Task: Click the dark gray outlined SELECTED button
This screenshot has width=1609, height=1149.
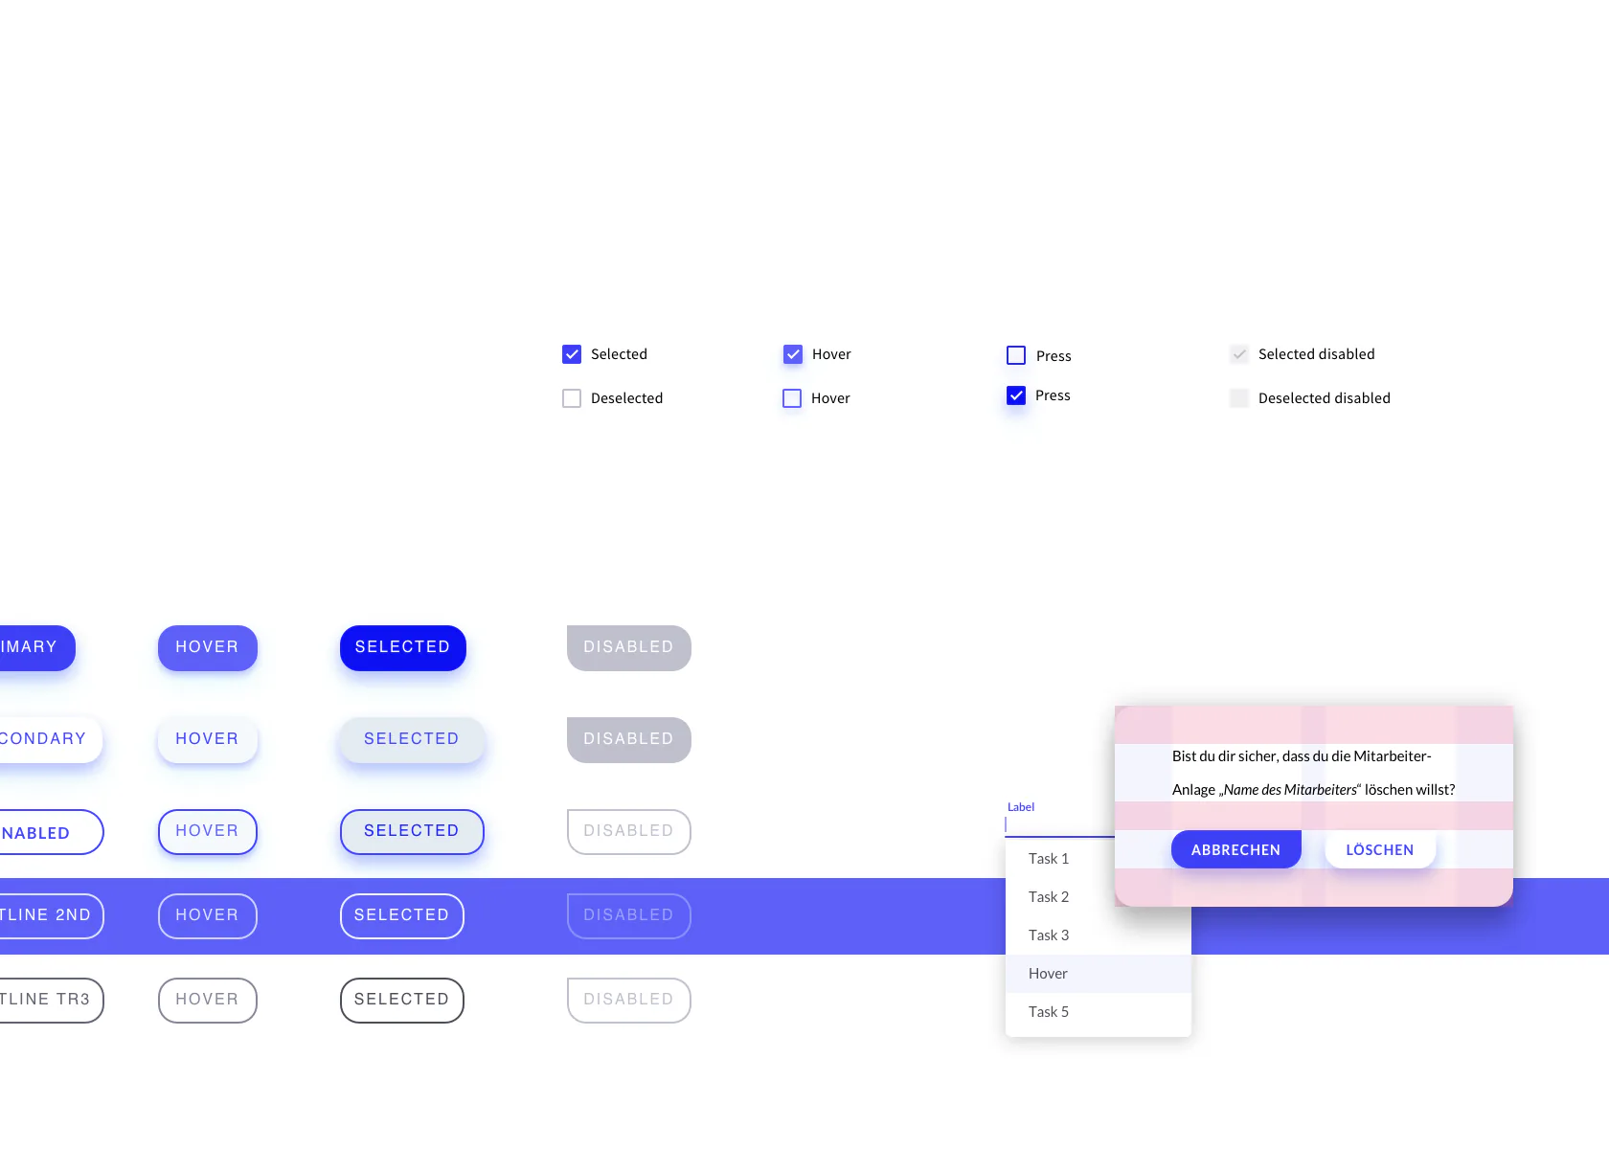Action: click(x=402, y=1001)
